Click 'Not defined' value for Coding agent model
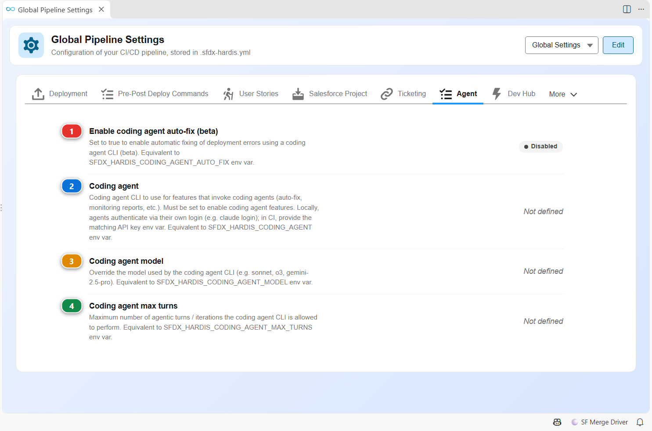This screenshot has width=652, height=431. (x=543, y=271)
